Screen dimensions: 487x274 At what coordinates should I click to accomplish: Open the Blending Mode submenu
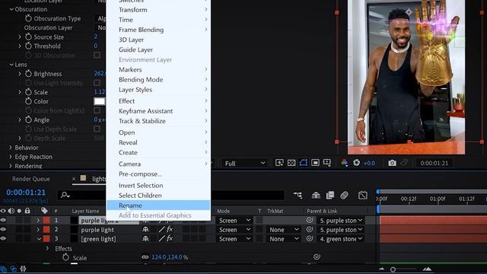[158, 79]
